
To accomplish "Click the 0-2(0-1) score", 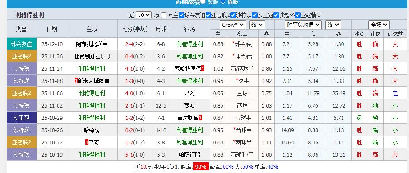I will tap(135, 130).
